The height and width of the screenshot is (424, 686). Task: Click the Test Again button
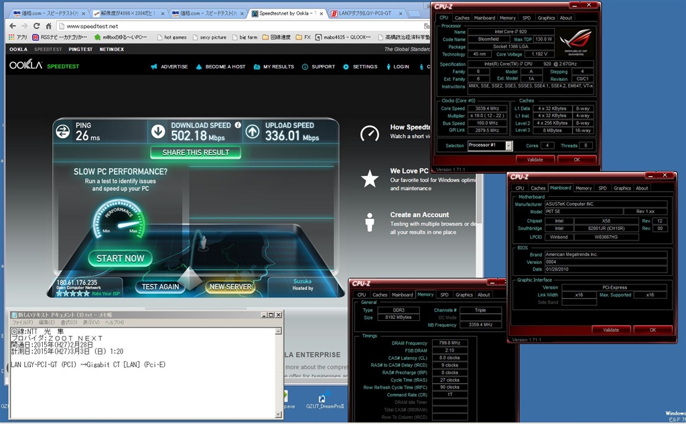coord(161,287)
